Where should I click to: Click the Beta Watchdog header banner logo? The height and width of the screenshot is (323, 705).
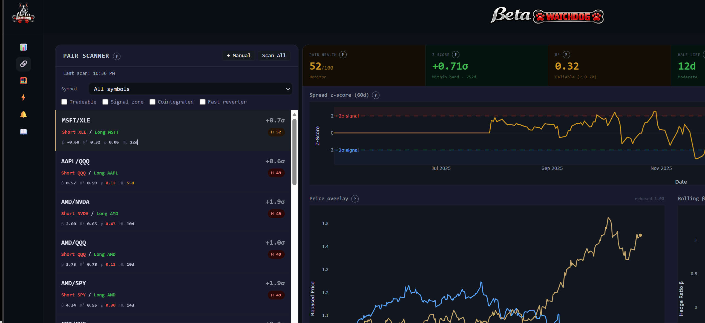pos(547,16)
